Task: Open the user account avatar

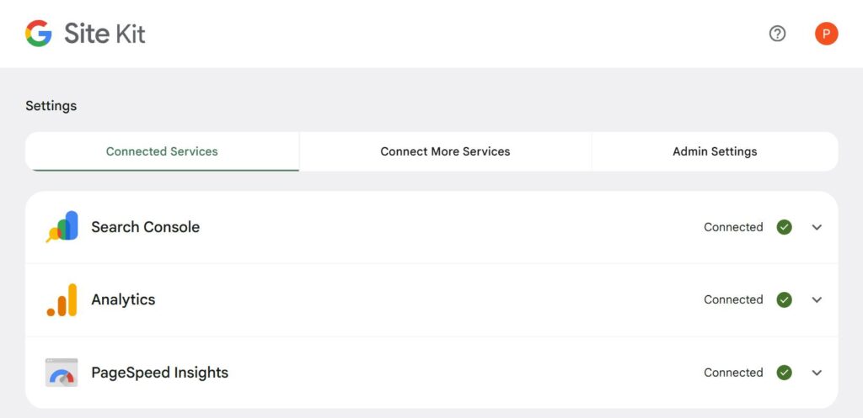Action: pyautogui.click(x=826, y=34)
